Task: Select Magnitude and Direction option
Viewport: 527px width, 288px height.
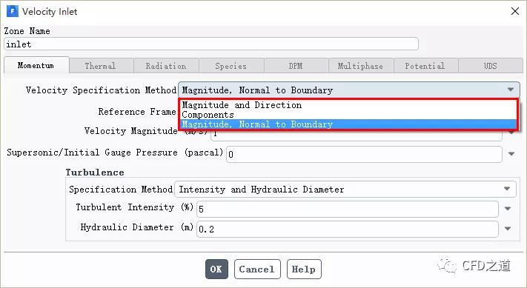Action: coord(242,105)
